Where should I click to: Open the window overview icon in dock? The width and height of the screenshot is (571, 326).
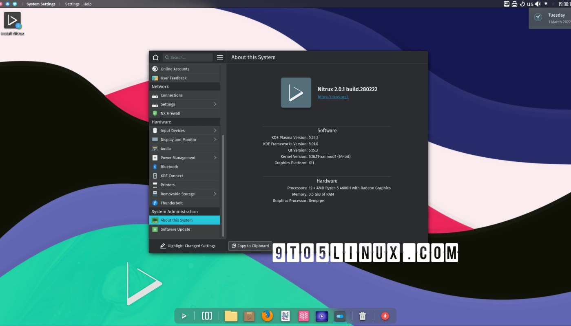coord(207,316)
